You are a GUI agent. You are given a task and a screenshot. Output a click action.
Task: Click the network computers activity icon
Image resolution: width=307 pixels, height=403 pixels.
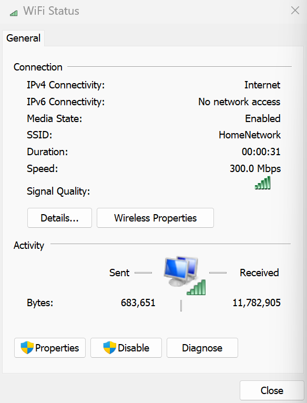tap(185, 276)
